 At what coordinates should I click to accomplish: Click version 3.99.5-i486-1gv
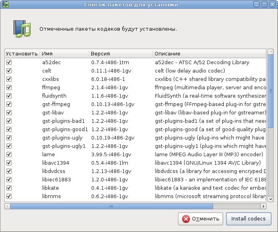(x=111, y=154)
